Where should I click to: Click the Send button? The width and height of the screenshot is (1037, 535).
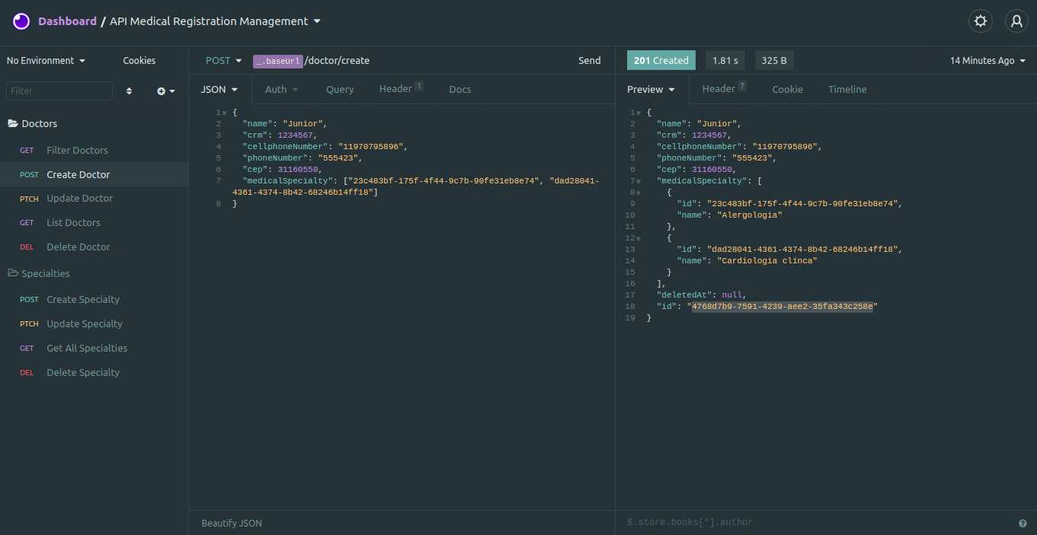click(x=589, y=61)
